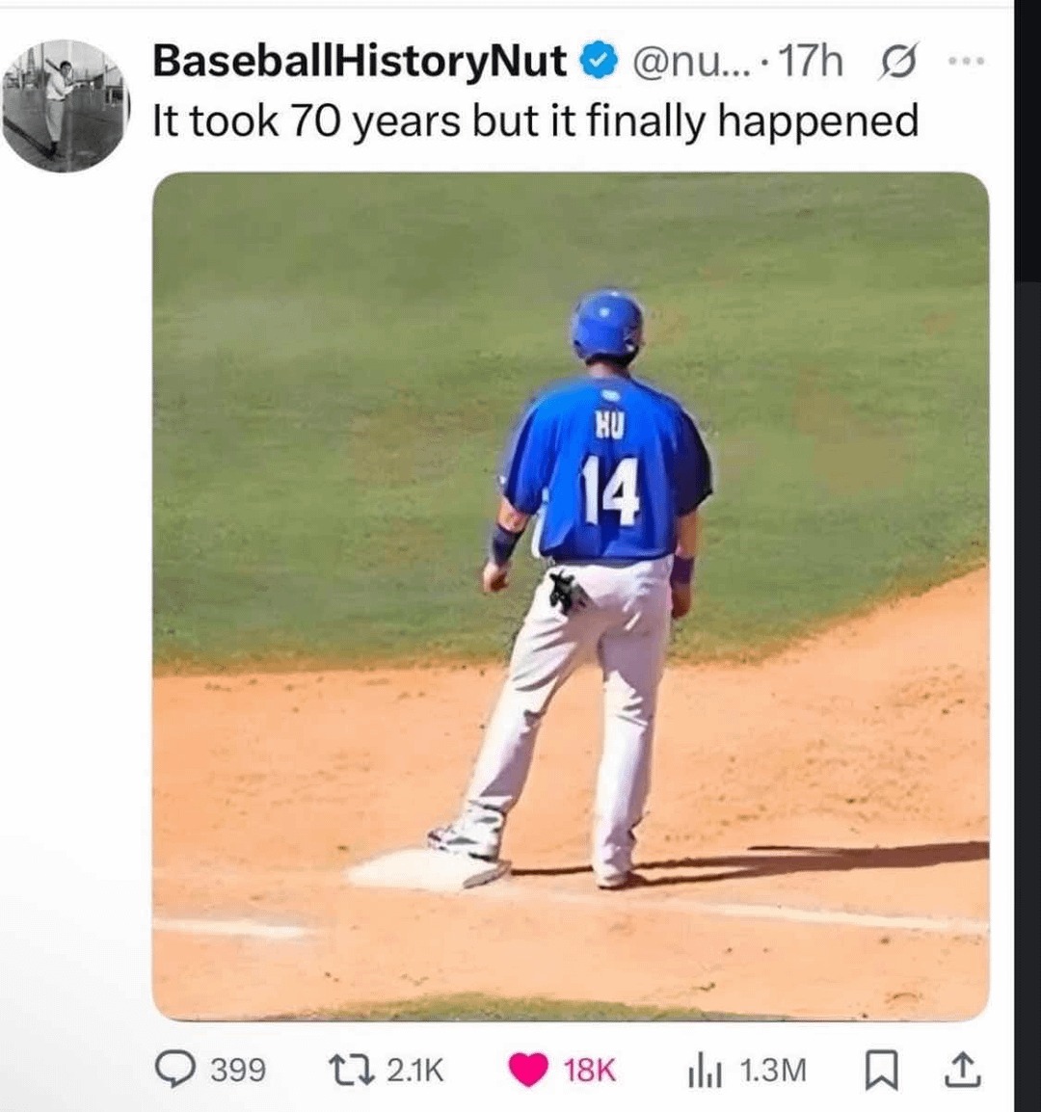Click the blue verified checkmark badge

coord(599,63)
